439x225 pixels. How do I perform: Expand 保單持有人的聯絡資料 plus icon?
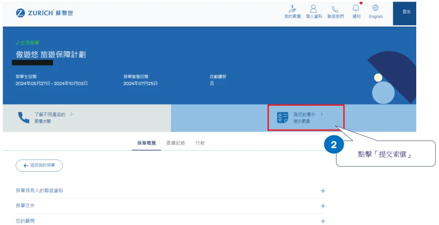[x=323, y=191]
